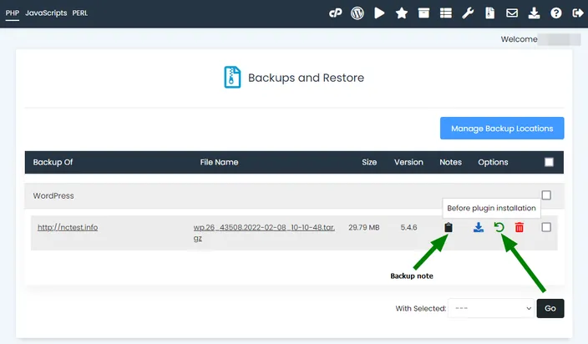Open the backup note clipboard icon
The image size is (588, 344).
(449, 227)
